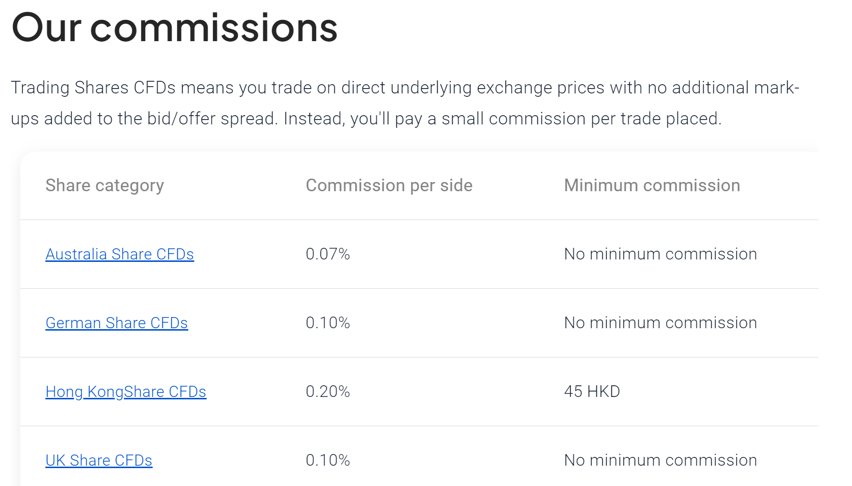Click the German row 0.10% value
Image resolution: width=852 pixels, height=486 pixels.
(x=328, y=323)
